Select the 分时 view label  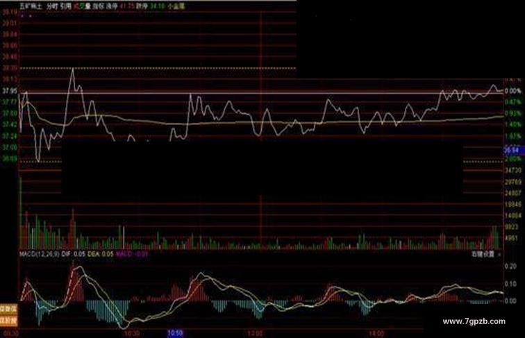point(51,6)
